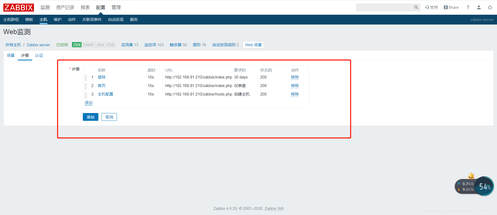Click the zabbix-server name in the header
The width and height of the screenshot is (497, 215).
(482, 20)
